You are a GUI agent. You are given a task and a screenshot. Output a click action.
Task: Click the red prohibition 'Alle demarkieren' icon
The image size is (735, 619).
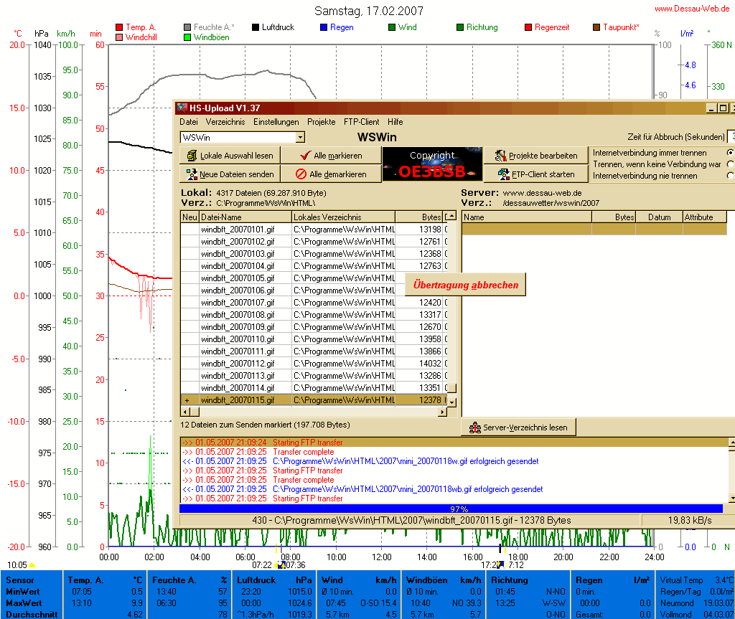301,174
